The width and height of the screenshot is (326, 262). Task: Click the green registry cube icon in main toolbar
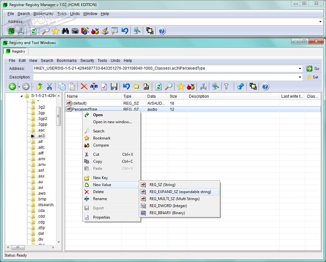tap(11, 31)
